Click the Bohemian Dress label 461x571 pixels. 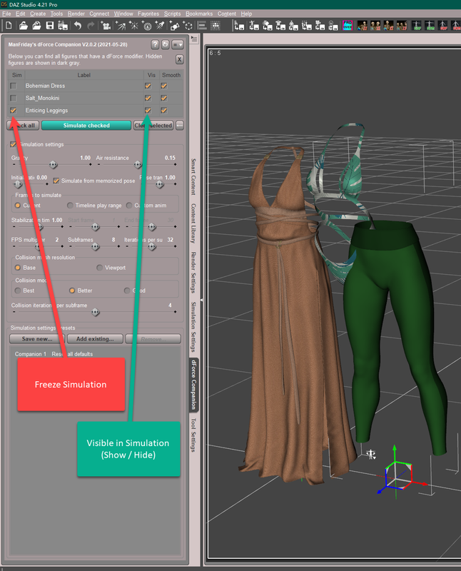[x=45, y=86]
